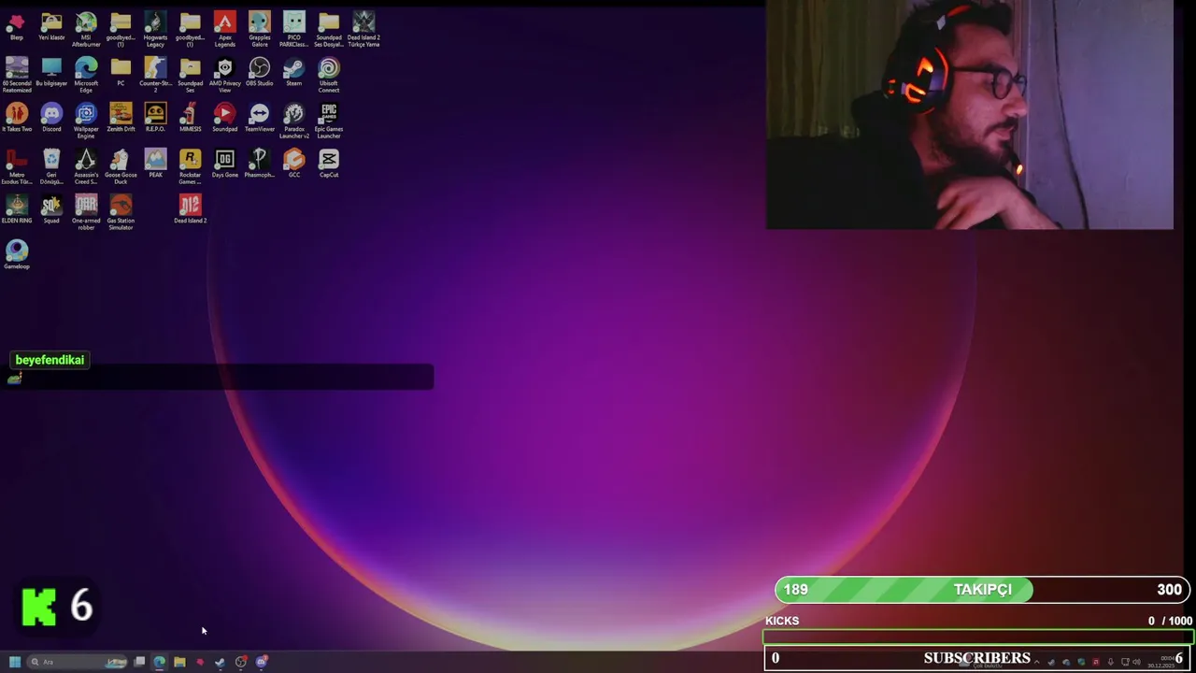Switch to Discord in the taskbar
Screen dimensions: 1196x673
[262, 662]
